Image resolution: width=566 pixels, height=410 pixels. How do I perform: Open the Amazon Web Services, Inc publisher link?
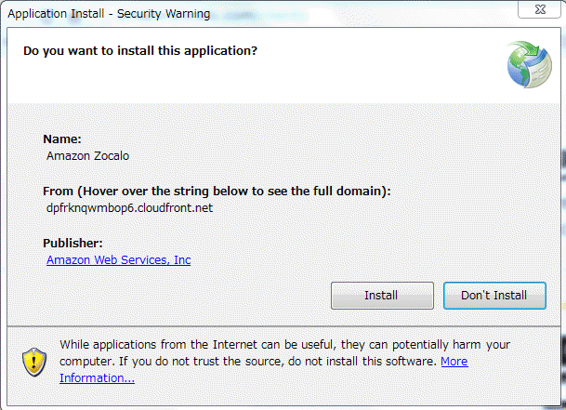point(118,260)
